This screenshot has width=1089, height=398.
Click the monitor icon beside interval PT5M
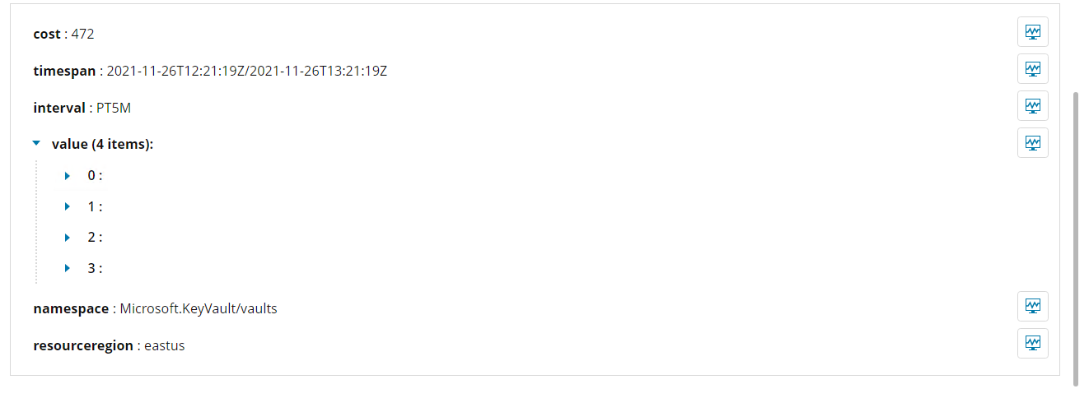click(x=1032, y=105)
